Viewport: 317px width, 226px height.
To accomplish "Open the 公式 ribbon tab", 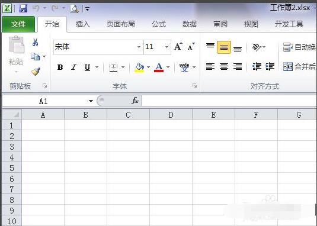I will coord(159,24).
